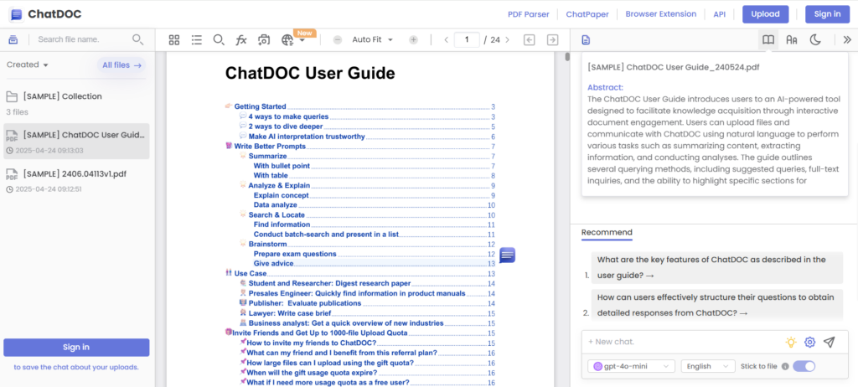Open the gpt-4o-mini model dropdown
The image size is (858, 387).
point(633,366)
